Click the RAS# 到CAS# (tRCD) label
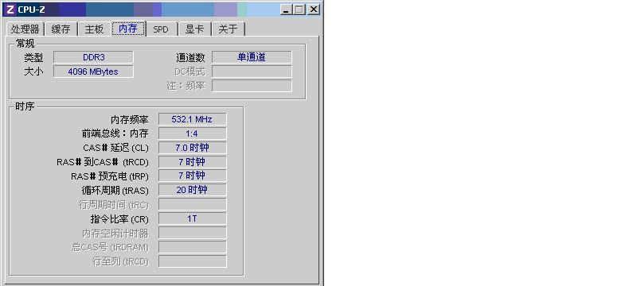Image resolution: width=637 pixels, height=286 pixels. (103, 162)
